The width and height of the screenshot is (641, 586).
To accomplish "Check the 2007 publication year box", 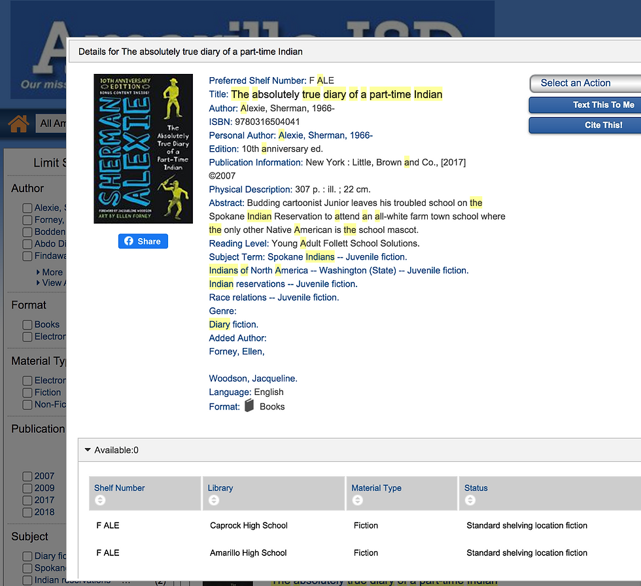I will click(27, 477).
